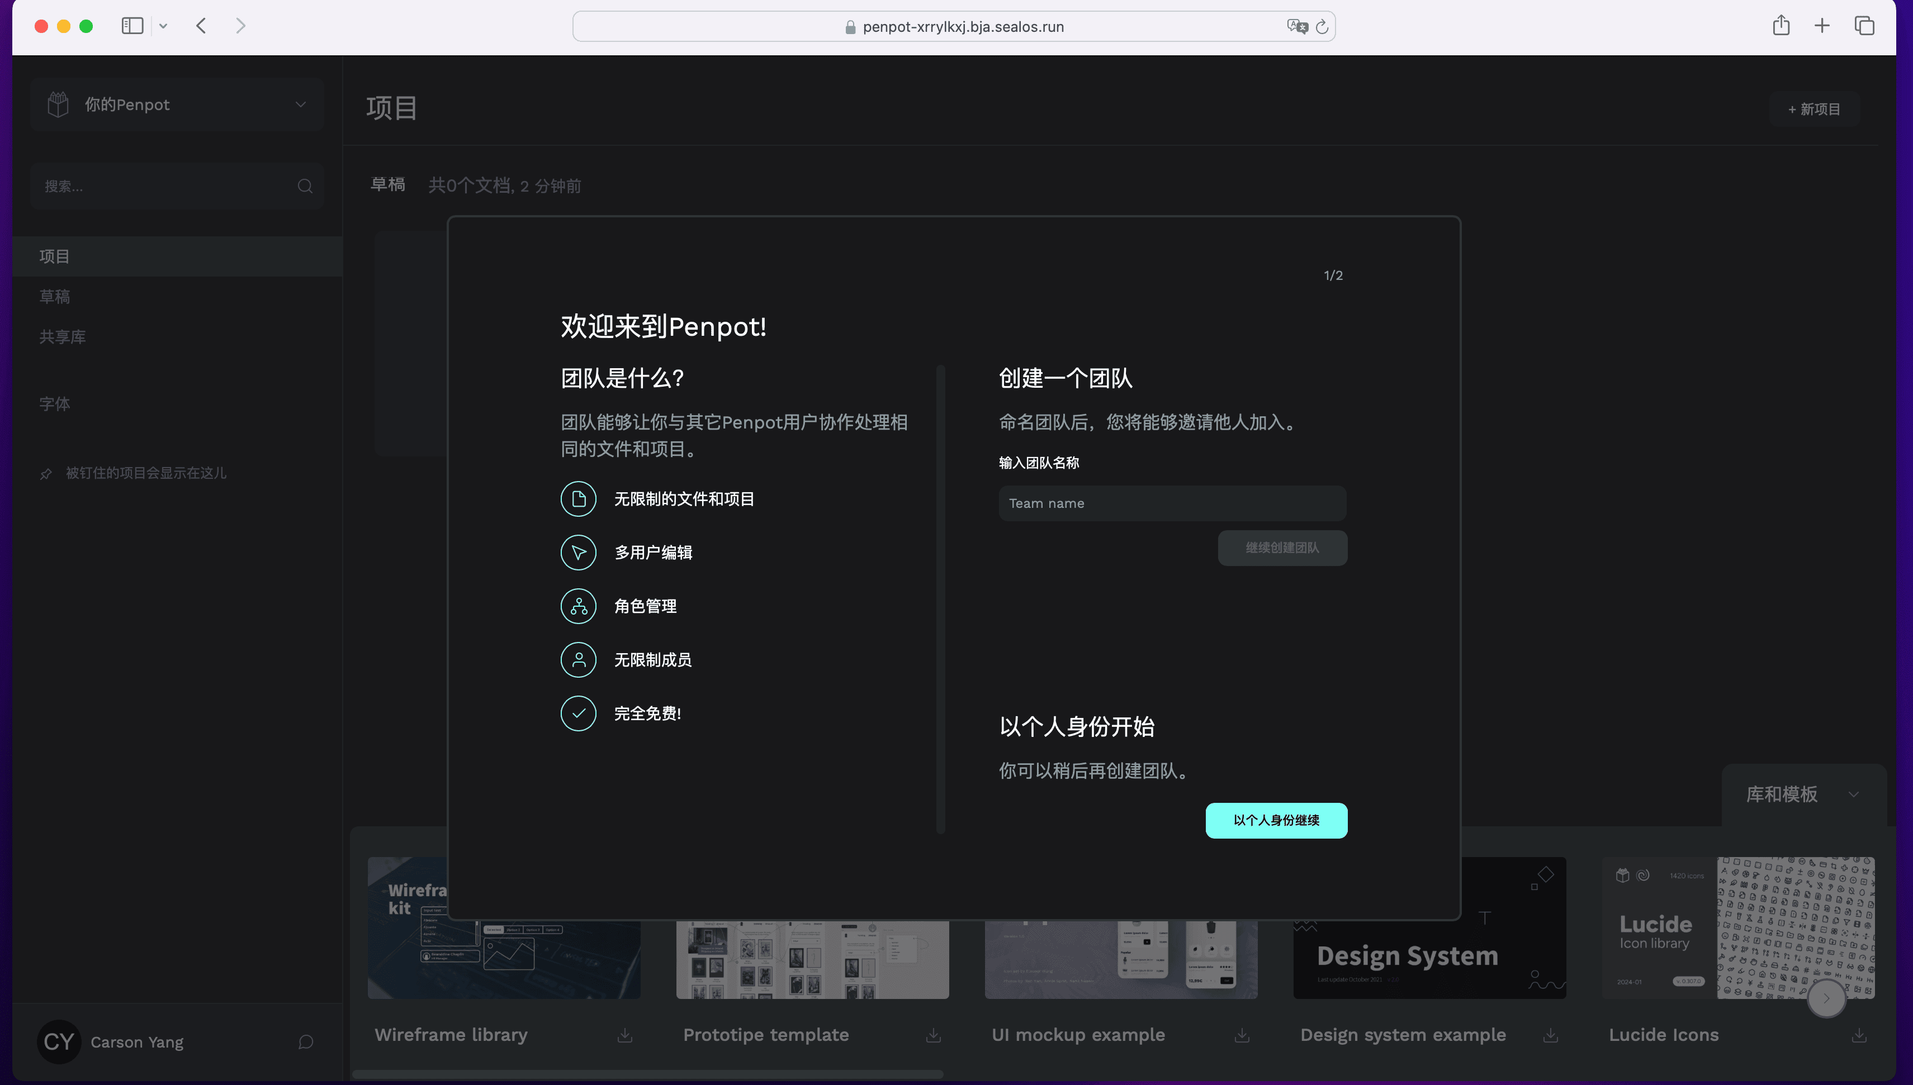
Task: Click the CY user avatar
Action: (59, 1042)
